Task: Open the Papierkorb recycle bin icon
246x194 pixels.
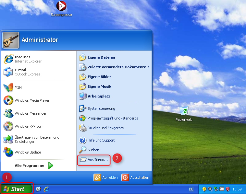Action: (184, 114)
